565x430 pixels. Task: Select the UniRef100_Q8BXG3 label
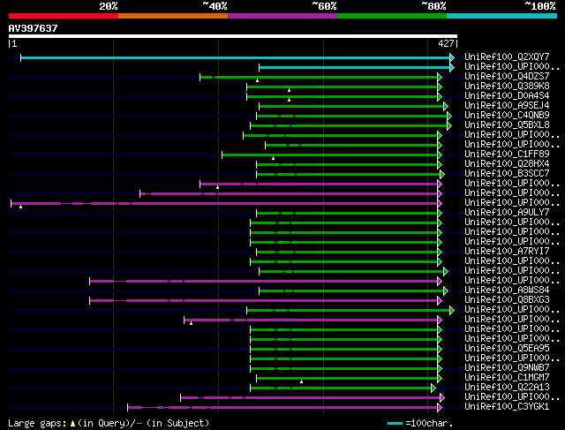click(507, 300)
